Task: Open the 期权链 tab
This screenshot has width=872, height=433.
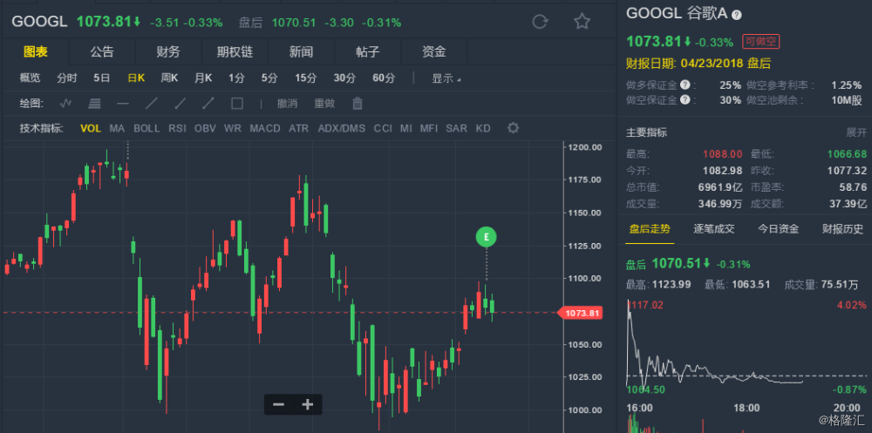Action: click(235, 51)
